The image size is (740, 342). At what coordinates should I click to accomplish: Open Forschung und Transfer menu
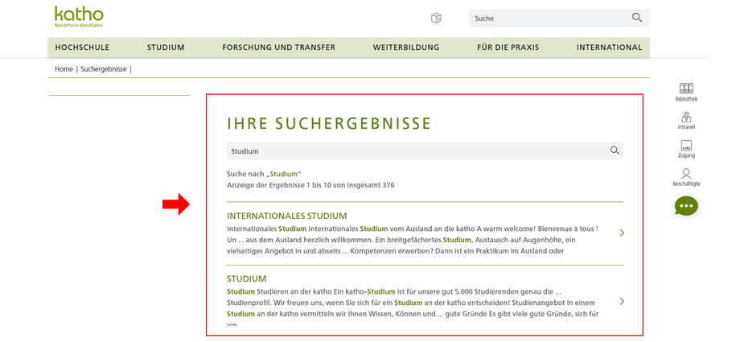click(278, 47)
